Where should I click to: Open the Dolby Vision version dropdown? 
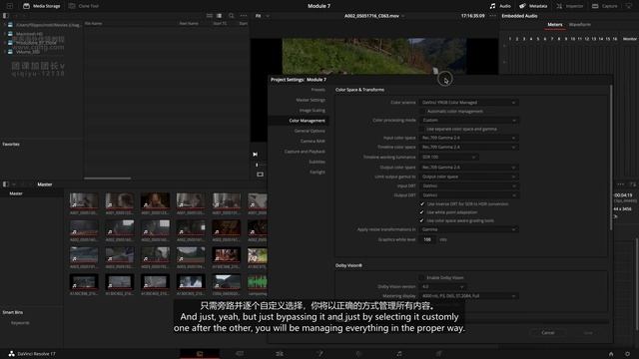pos(443,287)
